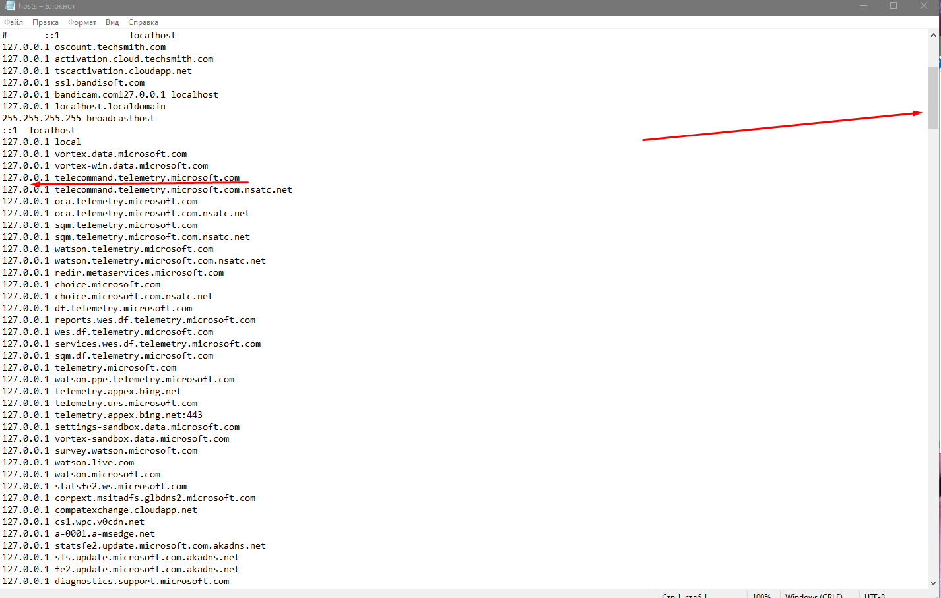The width and height of the screenshot is (941, 598).
Task: Click the line localhost.localdomain
Action: tap(84, 107)
